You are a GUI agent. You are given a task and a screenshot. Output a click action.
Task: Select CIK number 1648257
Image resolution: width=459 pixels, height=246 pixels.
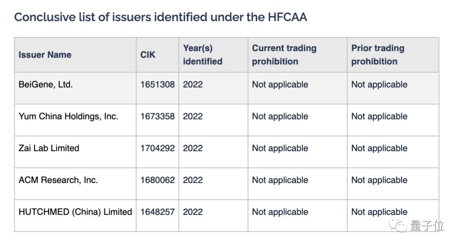[x=157, y=212]
